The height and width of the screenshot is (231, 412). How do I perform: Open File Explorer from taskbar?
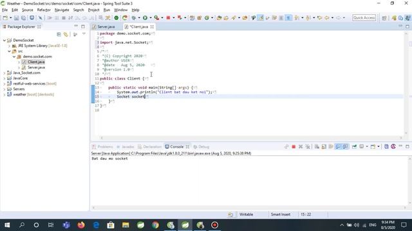[126, 225]
